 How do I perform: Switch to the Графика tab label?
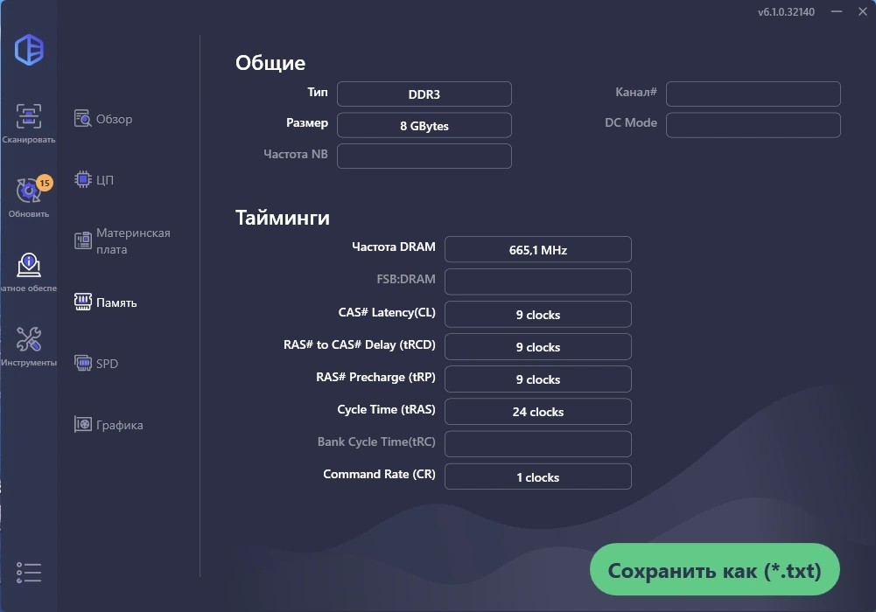120,425
